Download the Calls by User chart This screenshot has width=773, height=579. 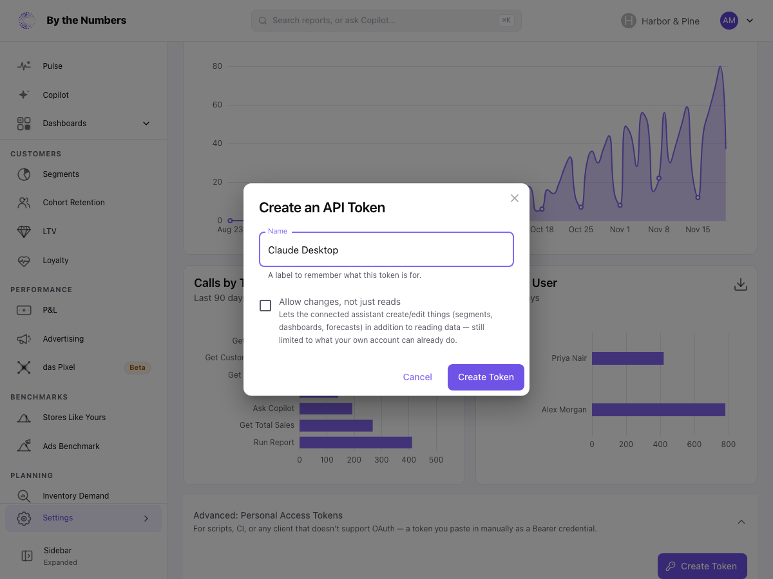(x=741, y=284)
